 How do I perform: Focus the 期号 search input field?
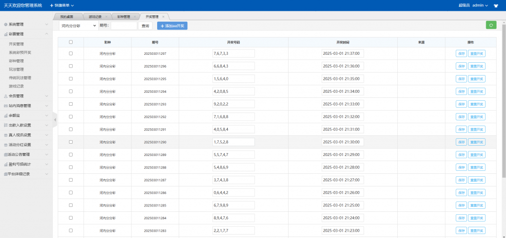pyautogui.click(x=124, y=26)
